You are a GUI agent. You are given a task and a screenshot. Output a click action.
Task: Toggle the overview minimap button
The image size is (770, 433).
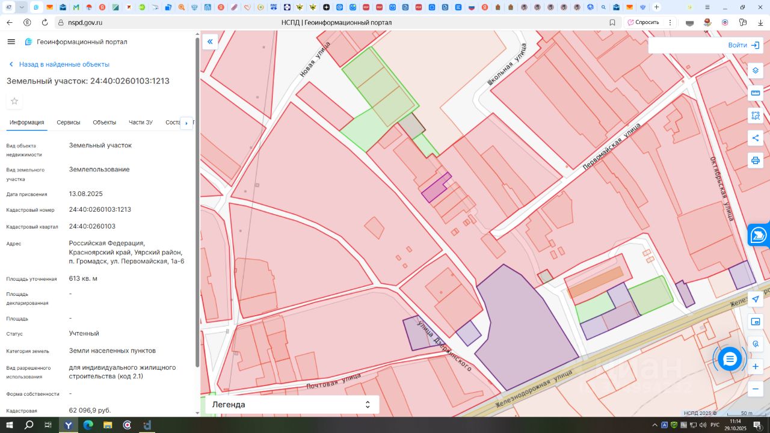(x=756, y=322)
